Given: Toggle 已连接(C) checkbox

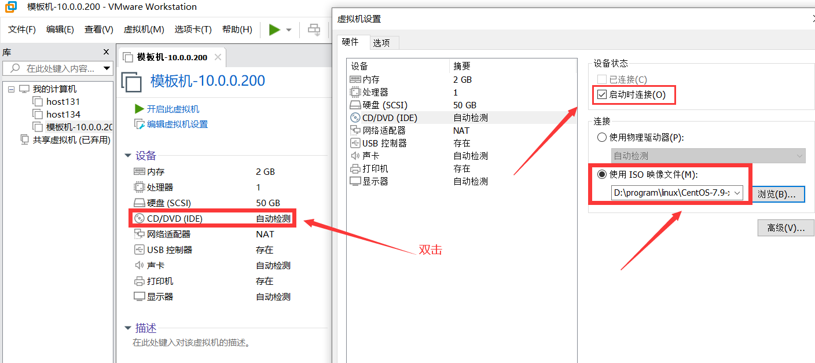Looking at the screenshot, I should [602, 79].
